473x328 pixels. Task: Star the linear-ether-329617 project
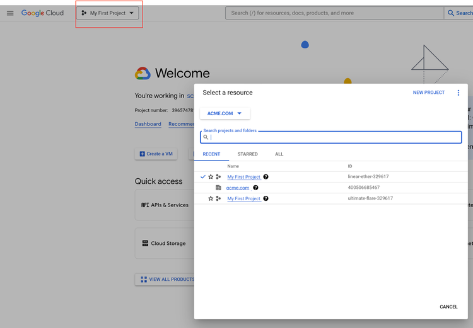[x=211, y=177]
